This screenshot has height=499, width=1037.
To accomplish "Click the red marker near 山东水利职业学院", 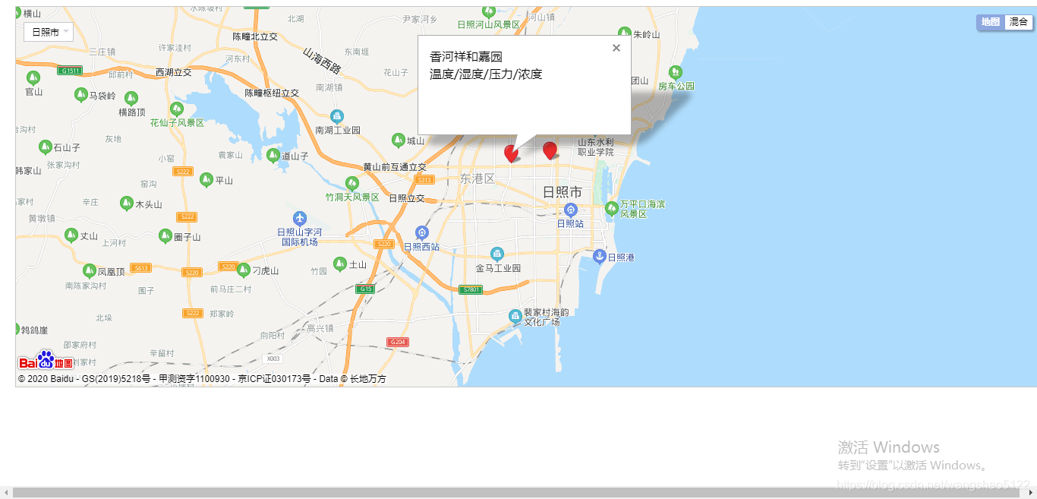I will pos(550,150).
